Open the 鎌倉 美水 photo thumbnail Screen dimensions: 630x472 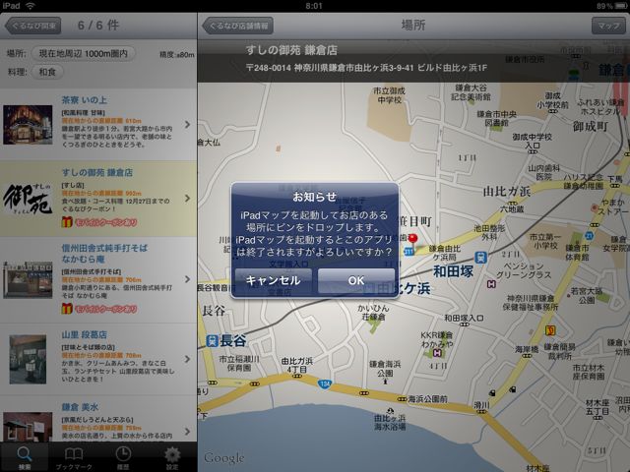pyautogui.click(x=28, y=427)
